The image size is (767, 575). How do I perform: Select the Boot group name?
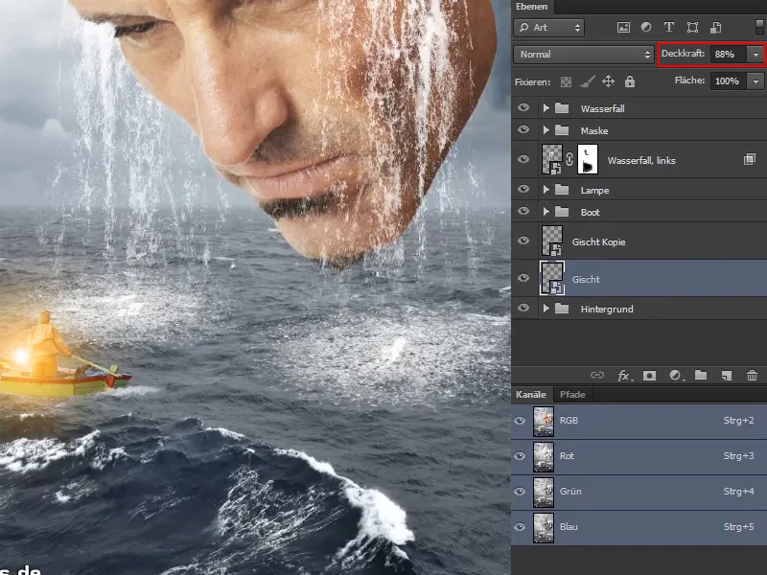pos(590,212)
